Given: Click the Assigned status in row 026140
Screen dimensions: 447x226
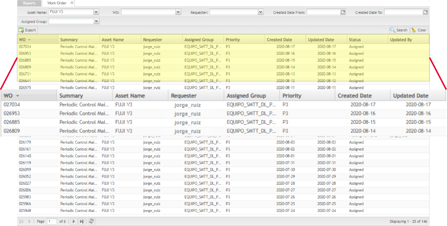Looking at the screenshot, I should 356,156.
